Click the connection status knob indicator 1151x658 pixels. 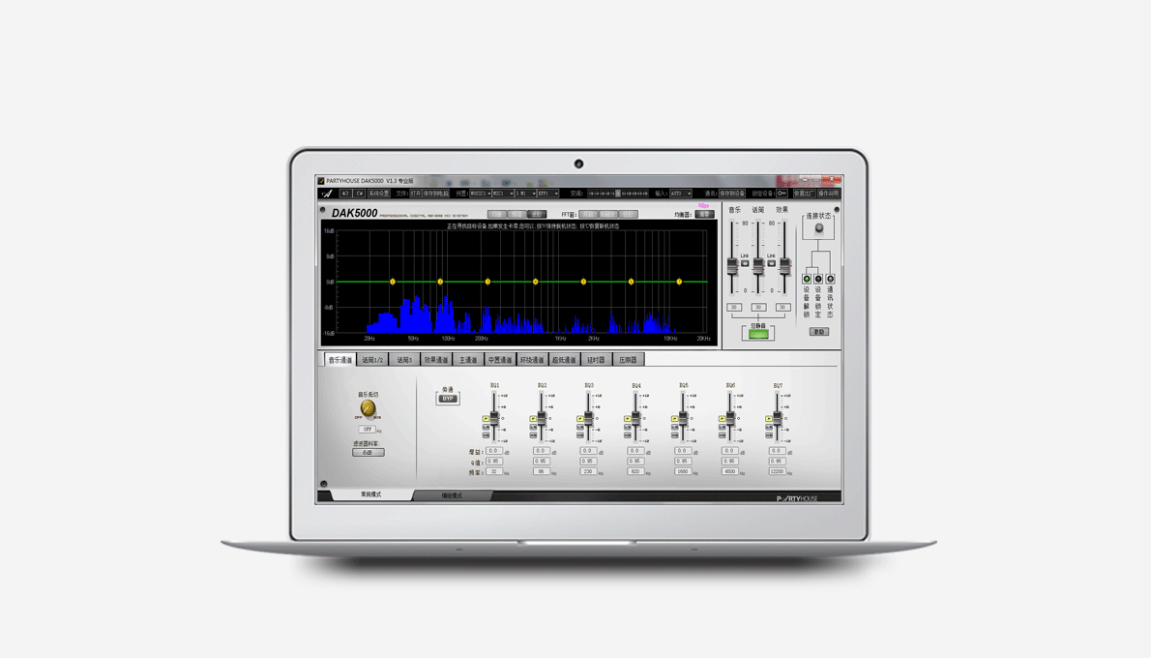point(819,228)
